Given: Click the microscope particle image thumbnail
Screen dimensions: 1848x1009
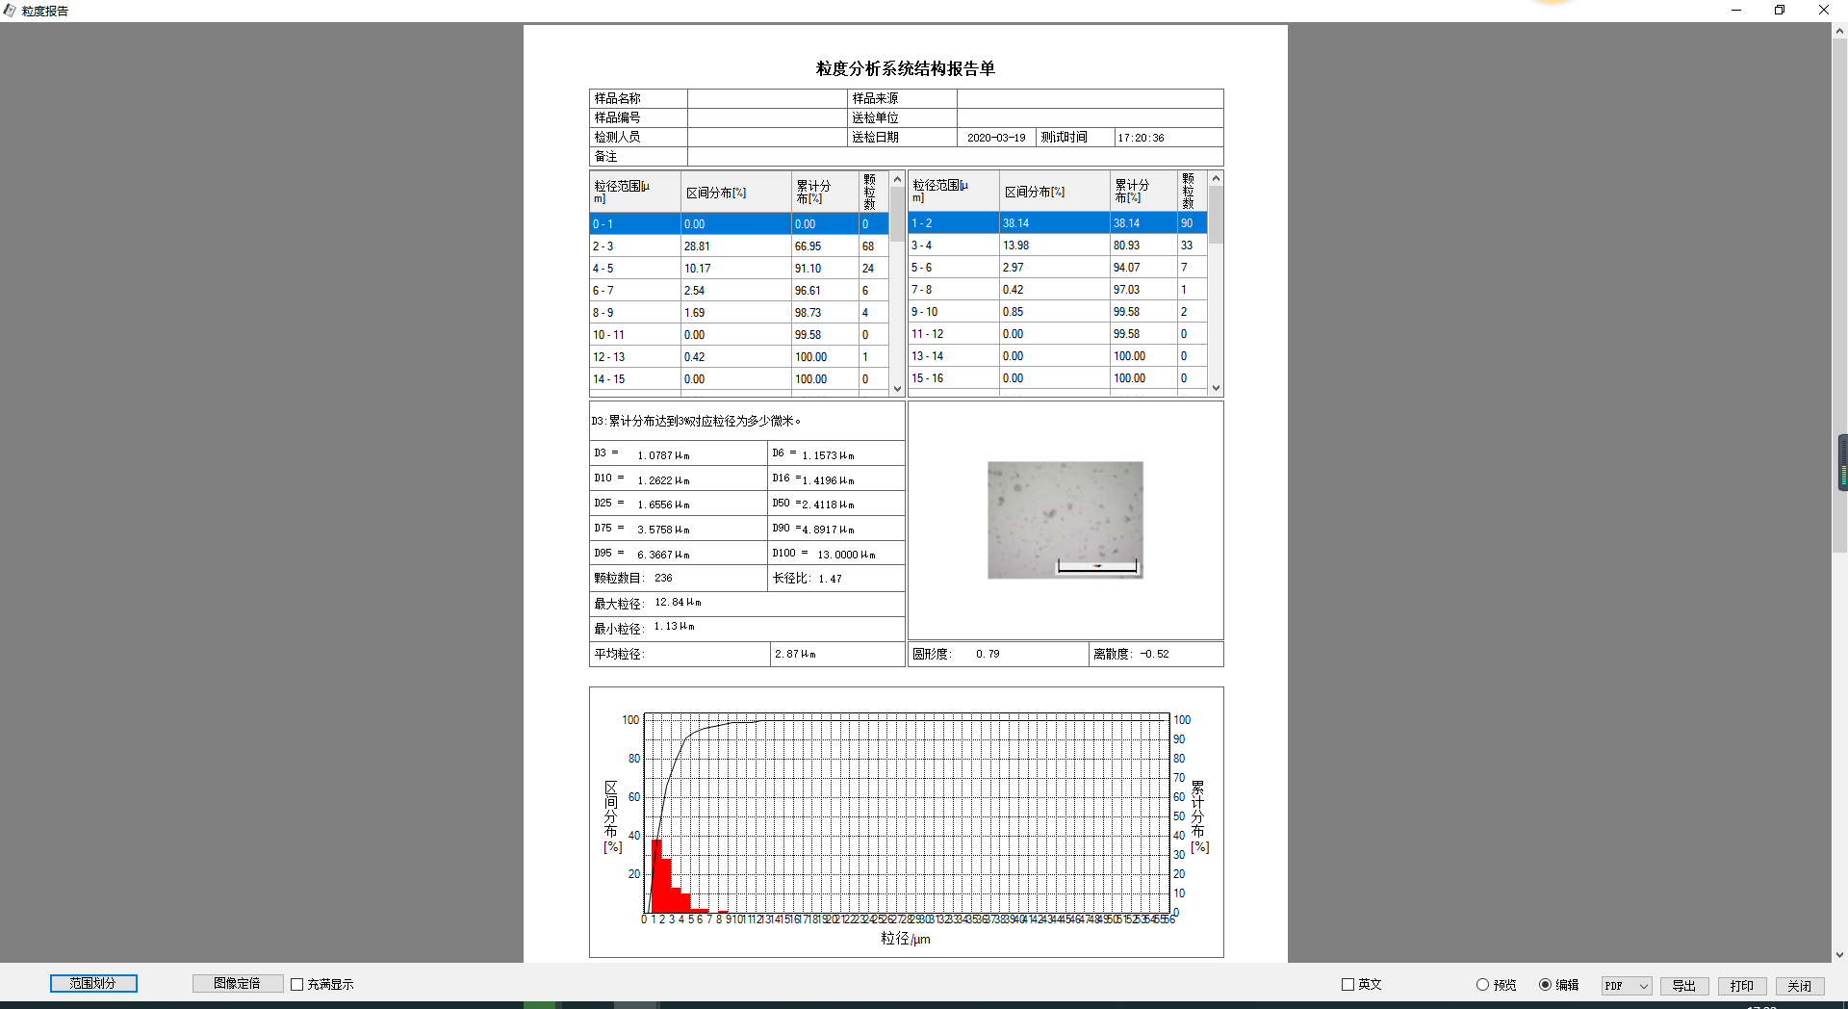Looking at the screenshot, I should (x=1065, y=520).
